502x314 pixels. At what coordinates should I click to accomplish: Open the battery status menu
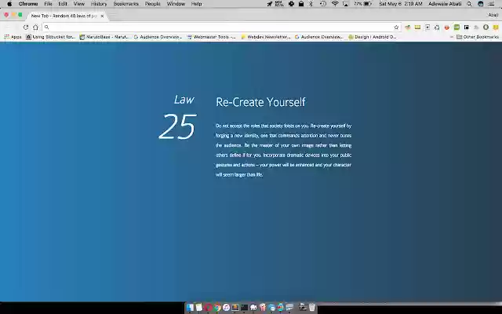(363, 4)
